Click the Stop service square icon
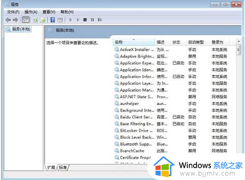245x180 pixels. coord(85,20)
